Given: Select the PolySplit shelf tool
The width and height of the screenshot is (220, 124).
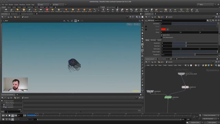Looking at the screenshot, I should tap(35, 10).
